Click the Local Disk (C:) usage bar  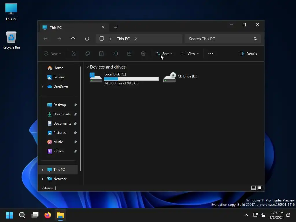pos(131,79)
